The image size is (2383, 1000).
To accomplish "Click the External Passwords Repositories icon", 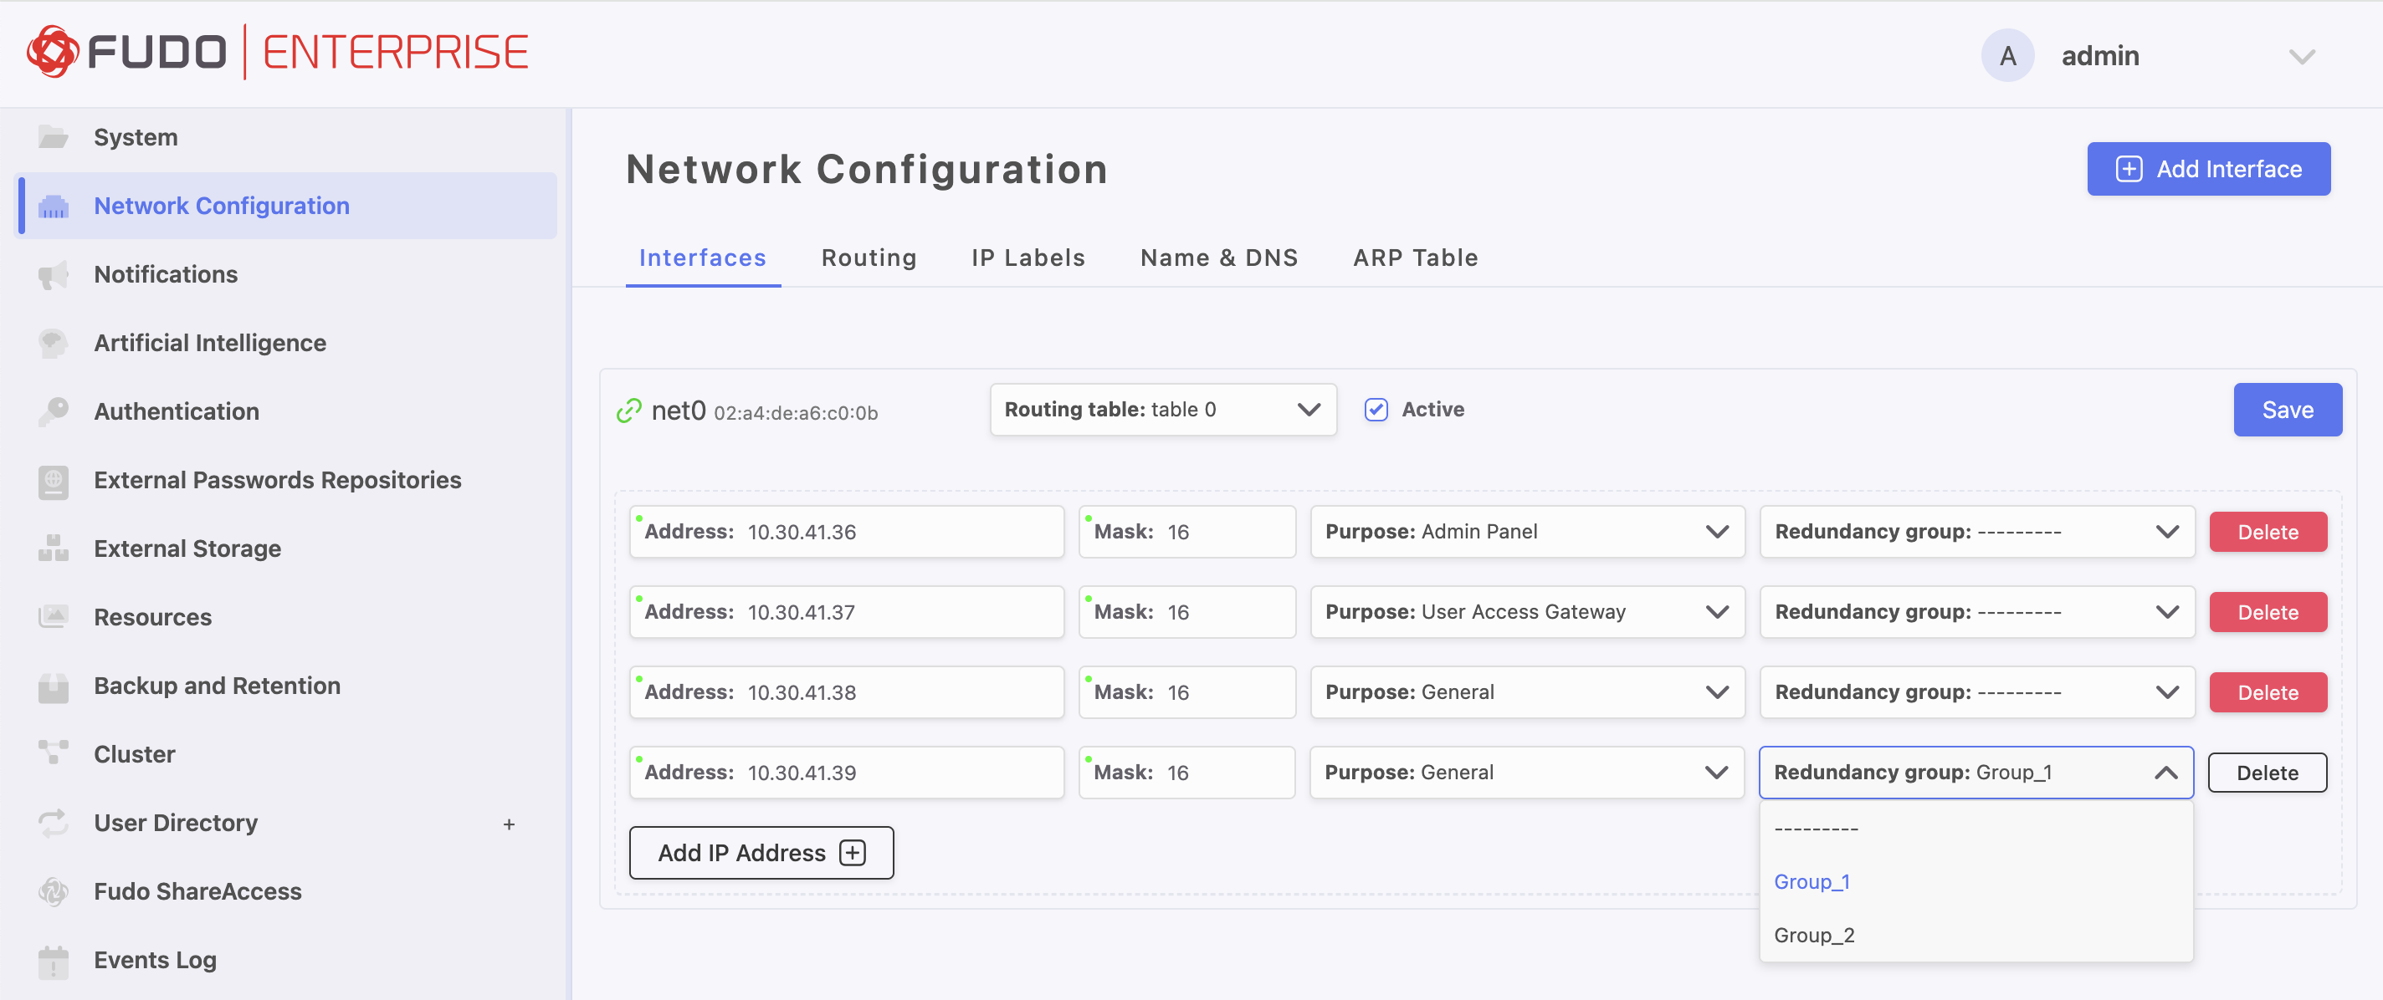I will pyautogui.click(x=54, y=481).
